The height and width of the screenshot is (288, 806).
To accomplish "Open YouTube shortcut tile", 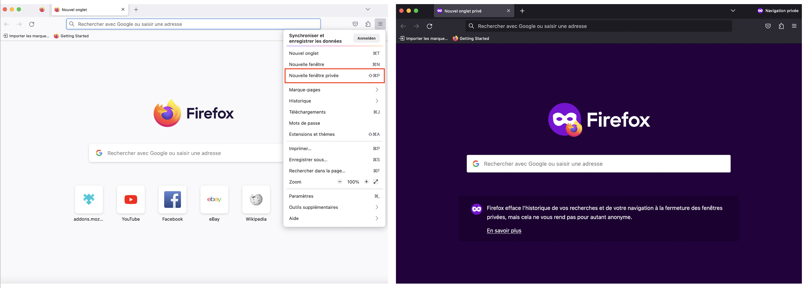I will coord(131,199).
